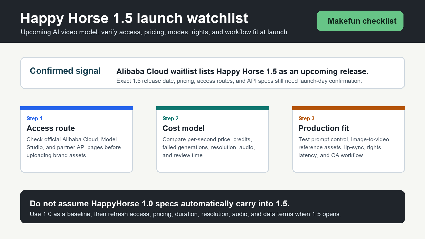This screenshot has width=425, height=239.
Task: Click the 'Check official Alibaba Cloud' description
Action: (x=74, y=147)
